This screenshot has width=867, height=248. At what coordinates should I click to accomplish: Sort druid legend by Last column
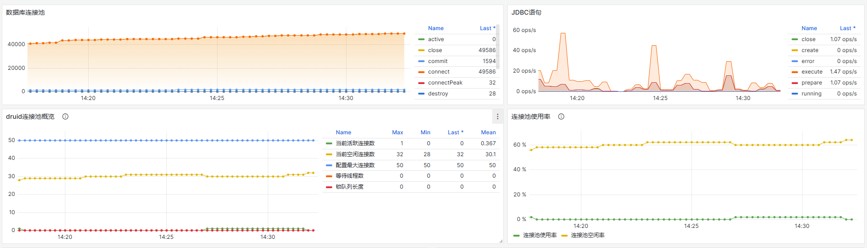tap(455, 132)
